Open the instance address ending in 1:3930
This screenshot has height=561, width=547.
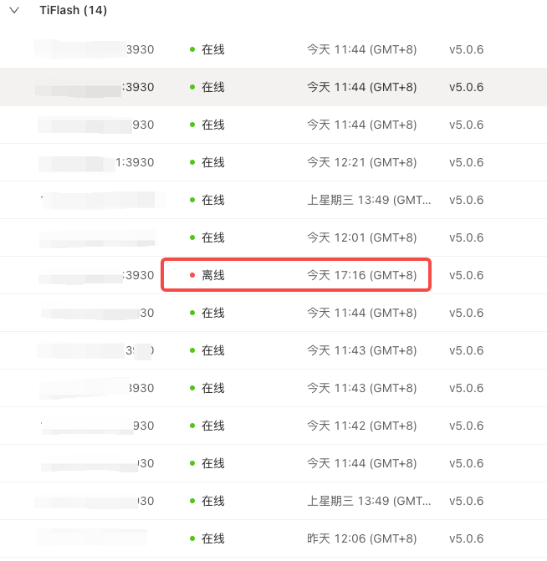tap(134, 162)
